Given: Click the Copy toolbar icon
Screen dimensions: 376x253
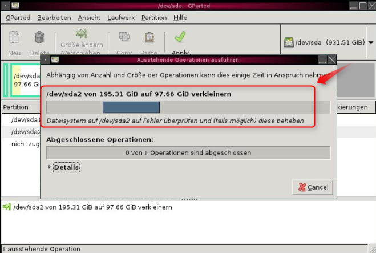Looking at the screenshot, I should (124, 37).
